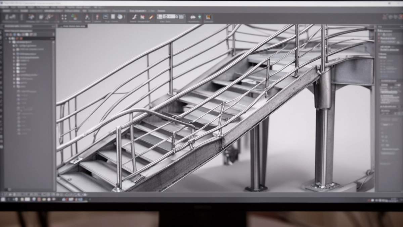Image resolution: width=403 pixels, height=227 pixels.
Task: Click the green round icon beside the cloud
Action: [200, 17]
